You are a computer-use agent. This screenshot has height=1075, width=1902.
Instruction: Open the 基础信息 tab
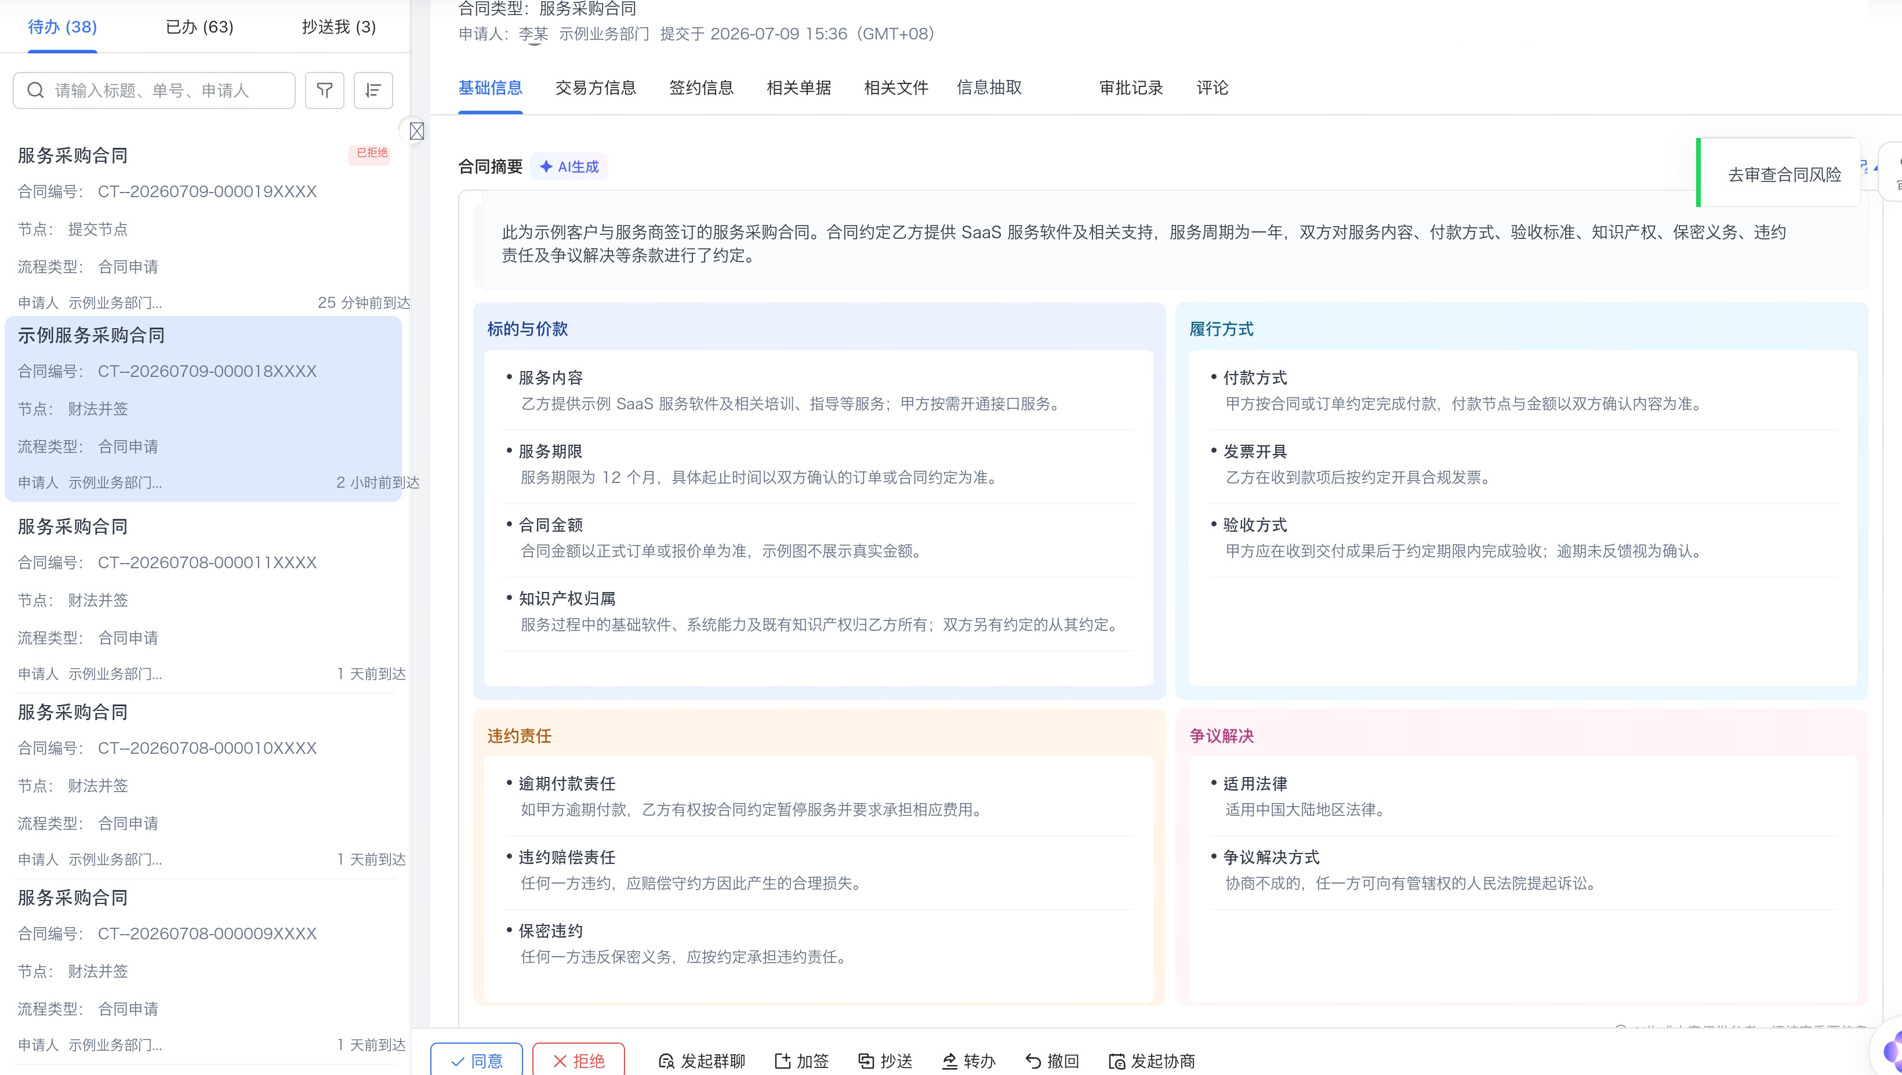[x=490, y=88]
